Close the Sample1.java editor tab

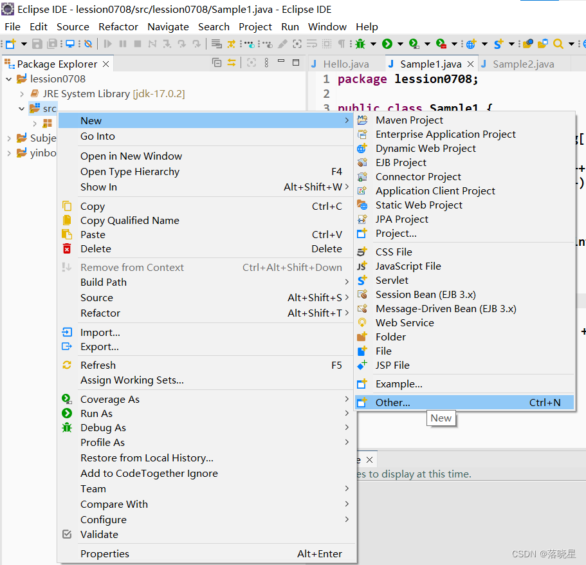click(x=470, y=64)
